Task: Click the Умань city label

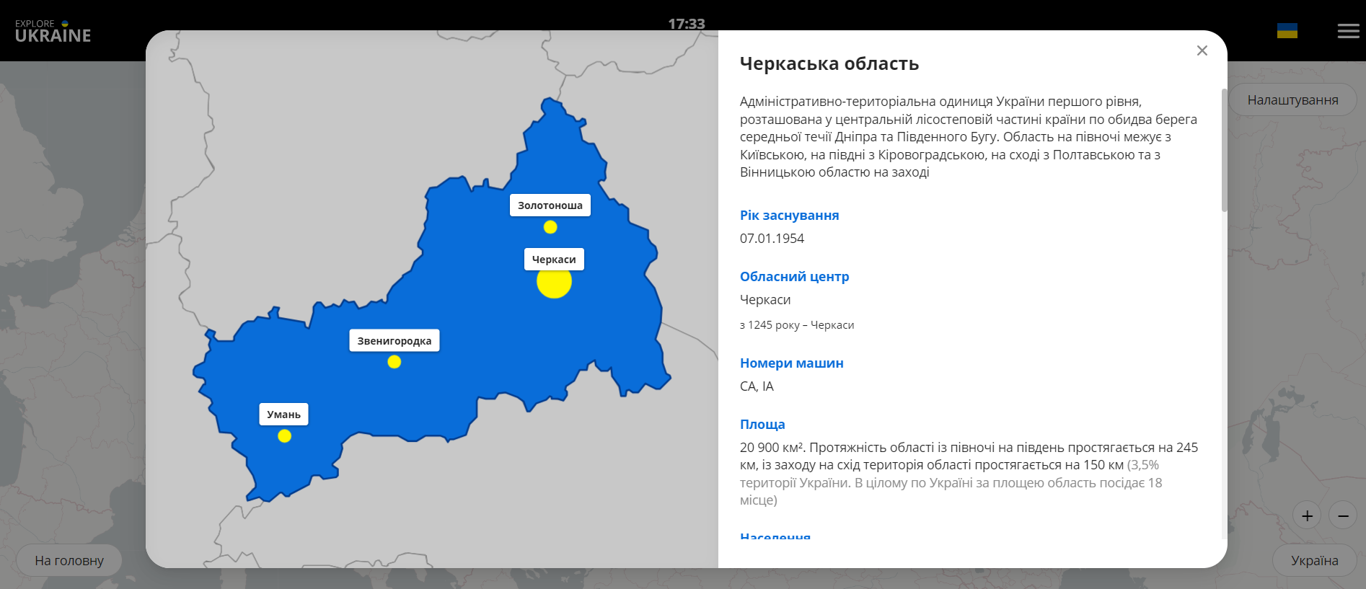Action: coord(283,415)
